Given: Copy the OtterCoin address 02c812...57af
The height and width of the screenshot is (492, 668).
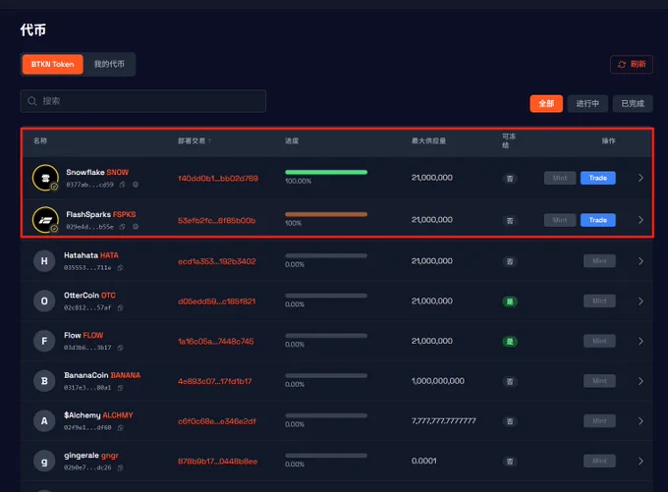Looking at the screenshot, I should pos(121,307).
